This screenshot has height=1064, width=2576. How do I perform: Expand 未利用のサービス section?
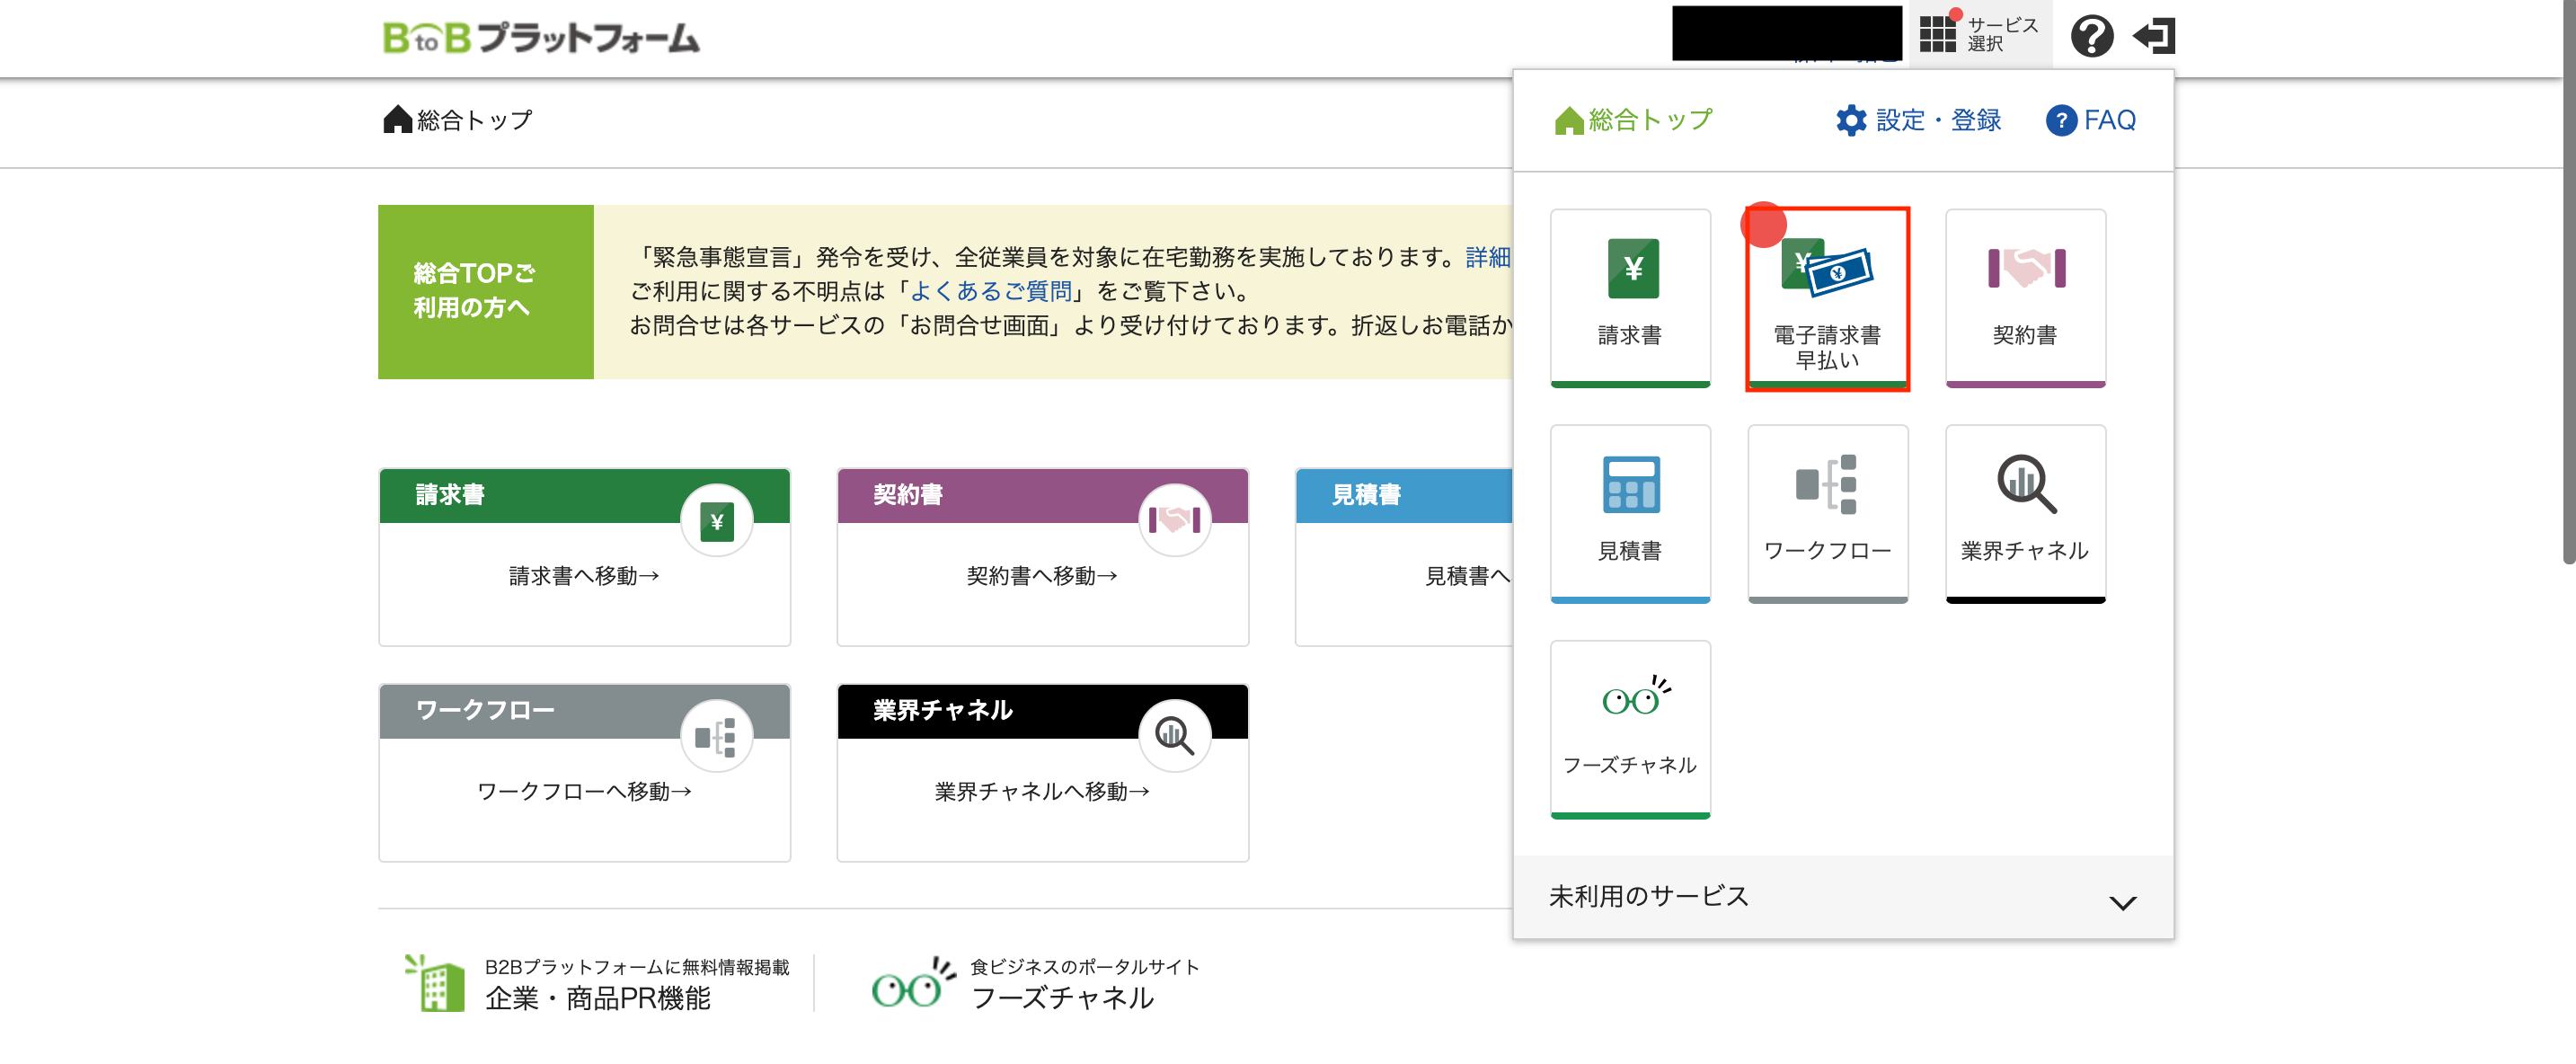pos(1842,897)
